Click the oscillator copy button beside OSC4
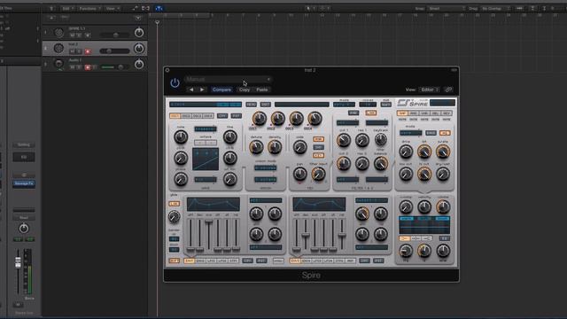The width and height of the screenshot is (567, 319). 222,116
